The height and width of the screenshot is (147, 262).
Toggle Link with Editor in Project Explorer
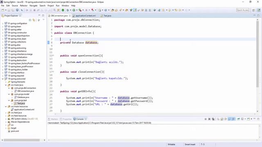pos(34,20)
